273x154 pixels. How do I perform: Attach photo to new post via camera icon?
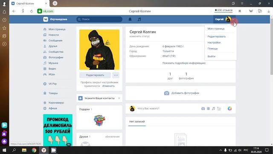tap(203, 109)
